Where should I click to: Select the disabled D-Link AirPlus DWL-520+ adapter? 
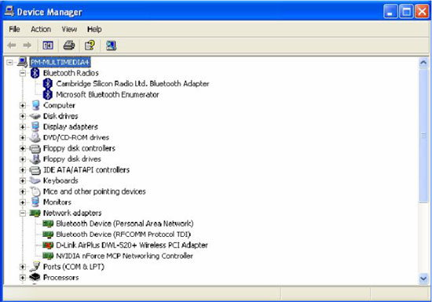(x=132, y=245)
